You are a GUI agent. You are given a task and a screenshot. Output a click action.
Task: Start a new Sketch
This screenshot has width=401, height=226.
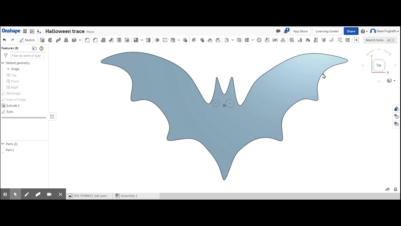click(x=27, y=40)
